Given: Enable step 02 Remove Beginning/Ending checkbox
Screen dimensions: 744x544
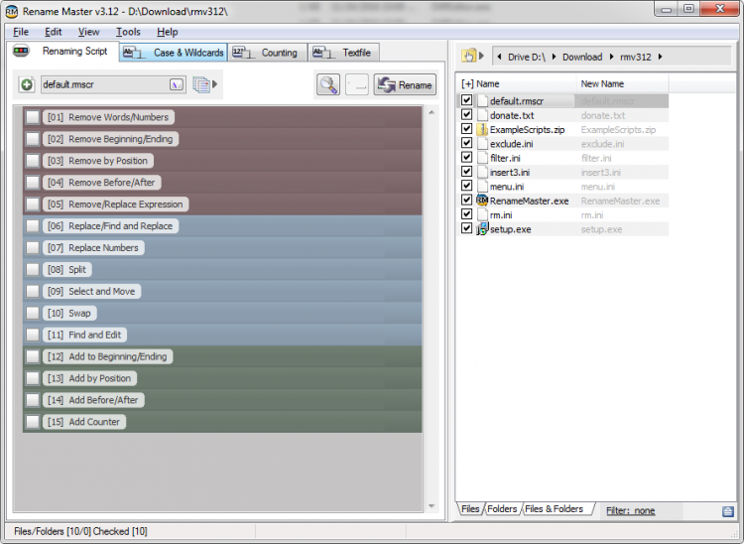Looking at the screenshot, I should click(33, 139).
